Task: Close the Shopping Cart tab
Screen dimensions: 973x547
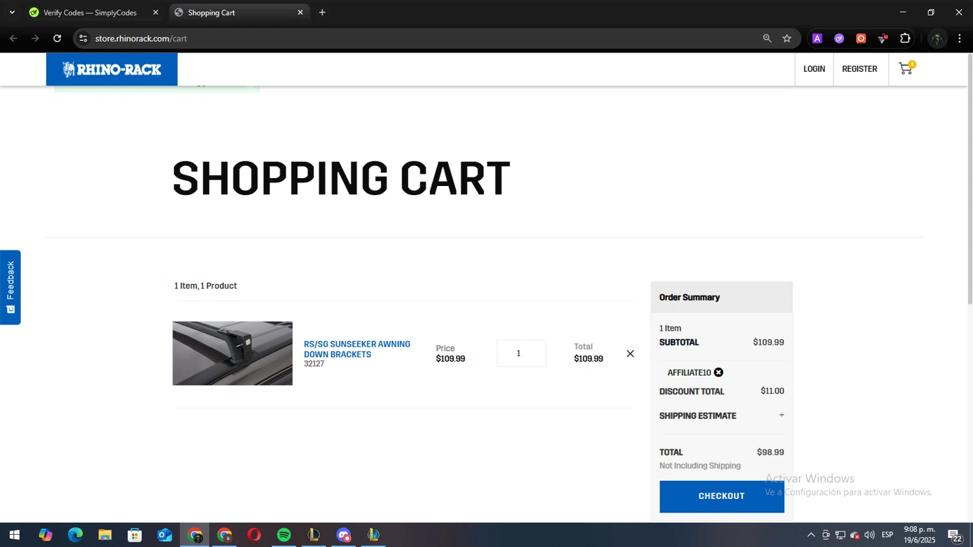Action: pyautogui.click(x=300, y=12)
